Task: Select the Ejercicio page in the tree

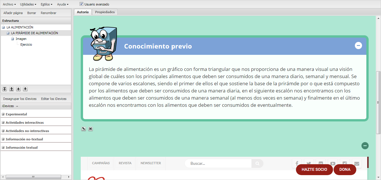Action: pos(26,44)
